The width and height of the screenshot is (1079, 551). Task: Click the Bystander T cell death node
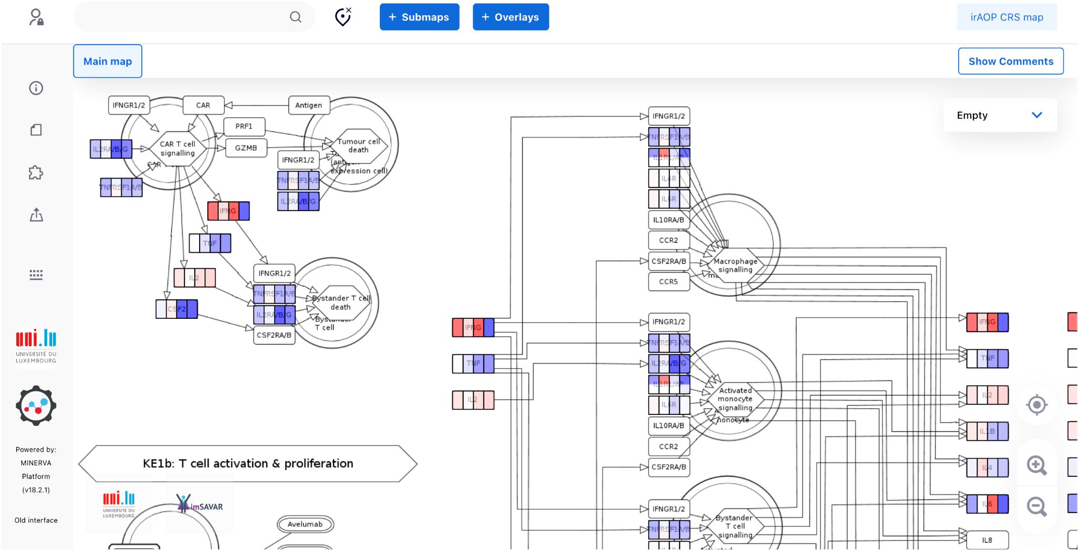[341, 303]
